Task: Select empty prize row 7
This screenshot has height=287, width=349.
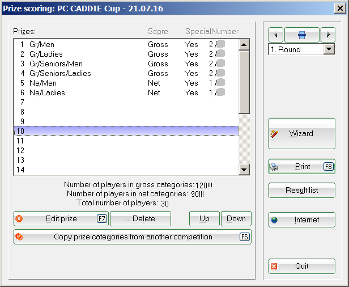Action: point(126,102)
